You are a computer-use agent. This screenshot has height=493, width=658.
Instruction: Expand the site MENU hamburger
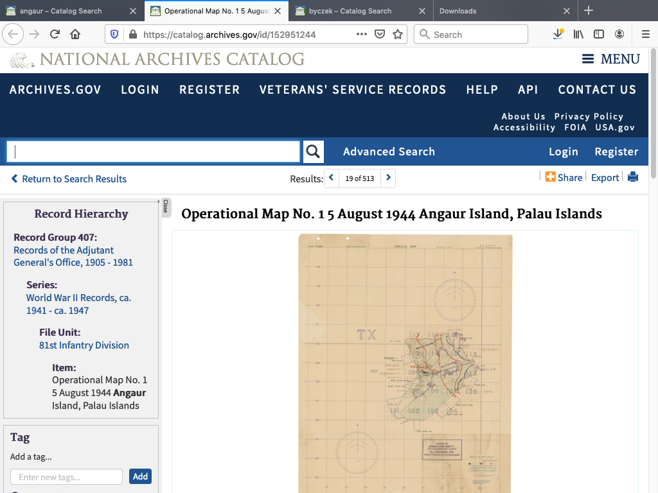(x=610, y=59)
